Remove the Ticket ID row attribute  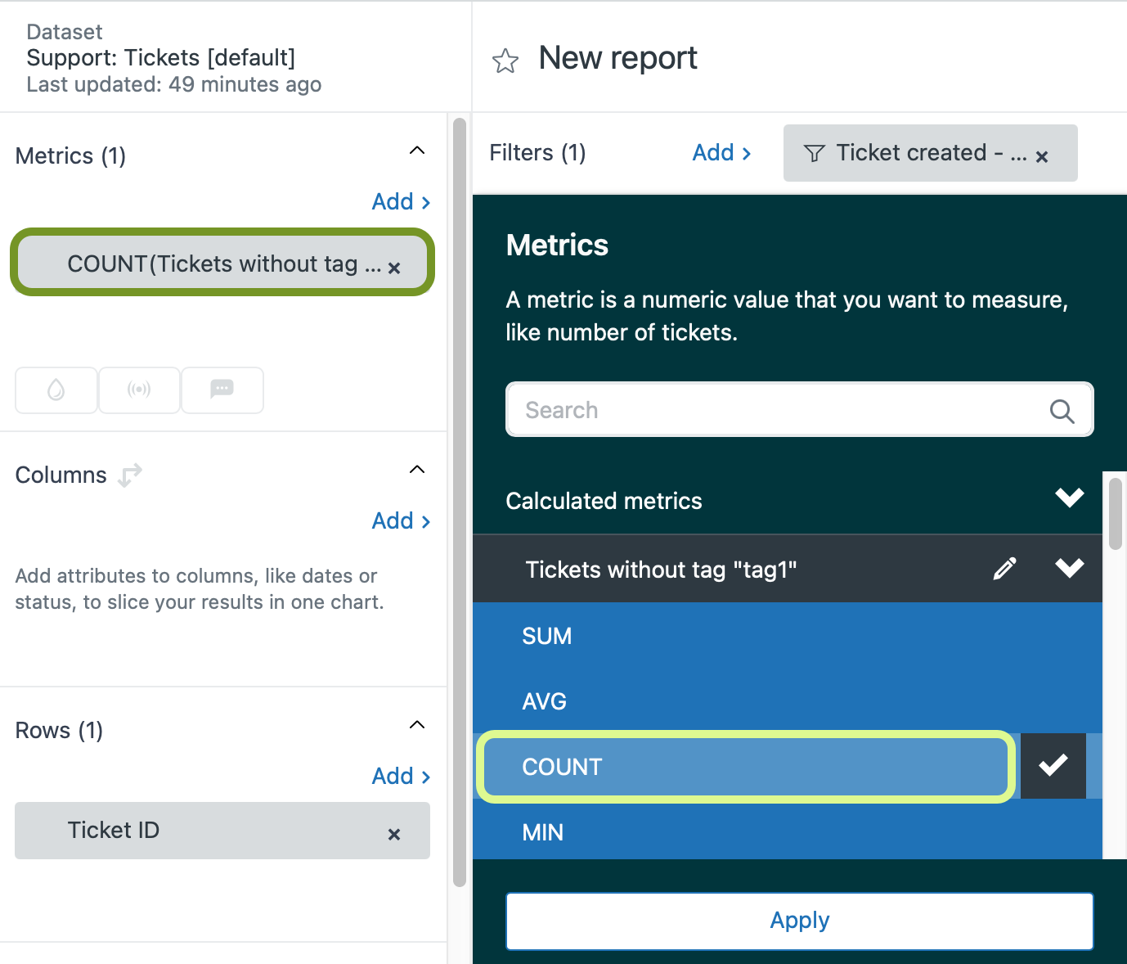click(x=394, y=834)
